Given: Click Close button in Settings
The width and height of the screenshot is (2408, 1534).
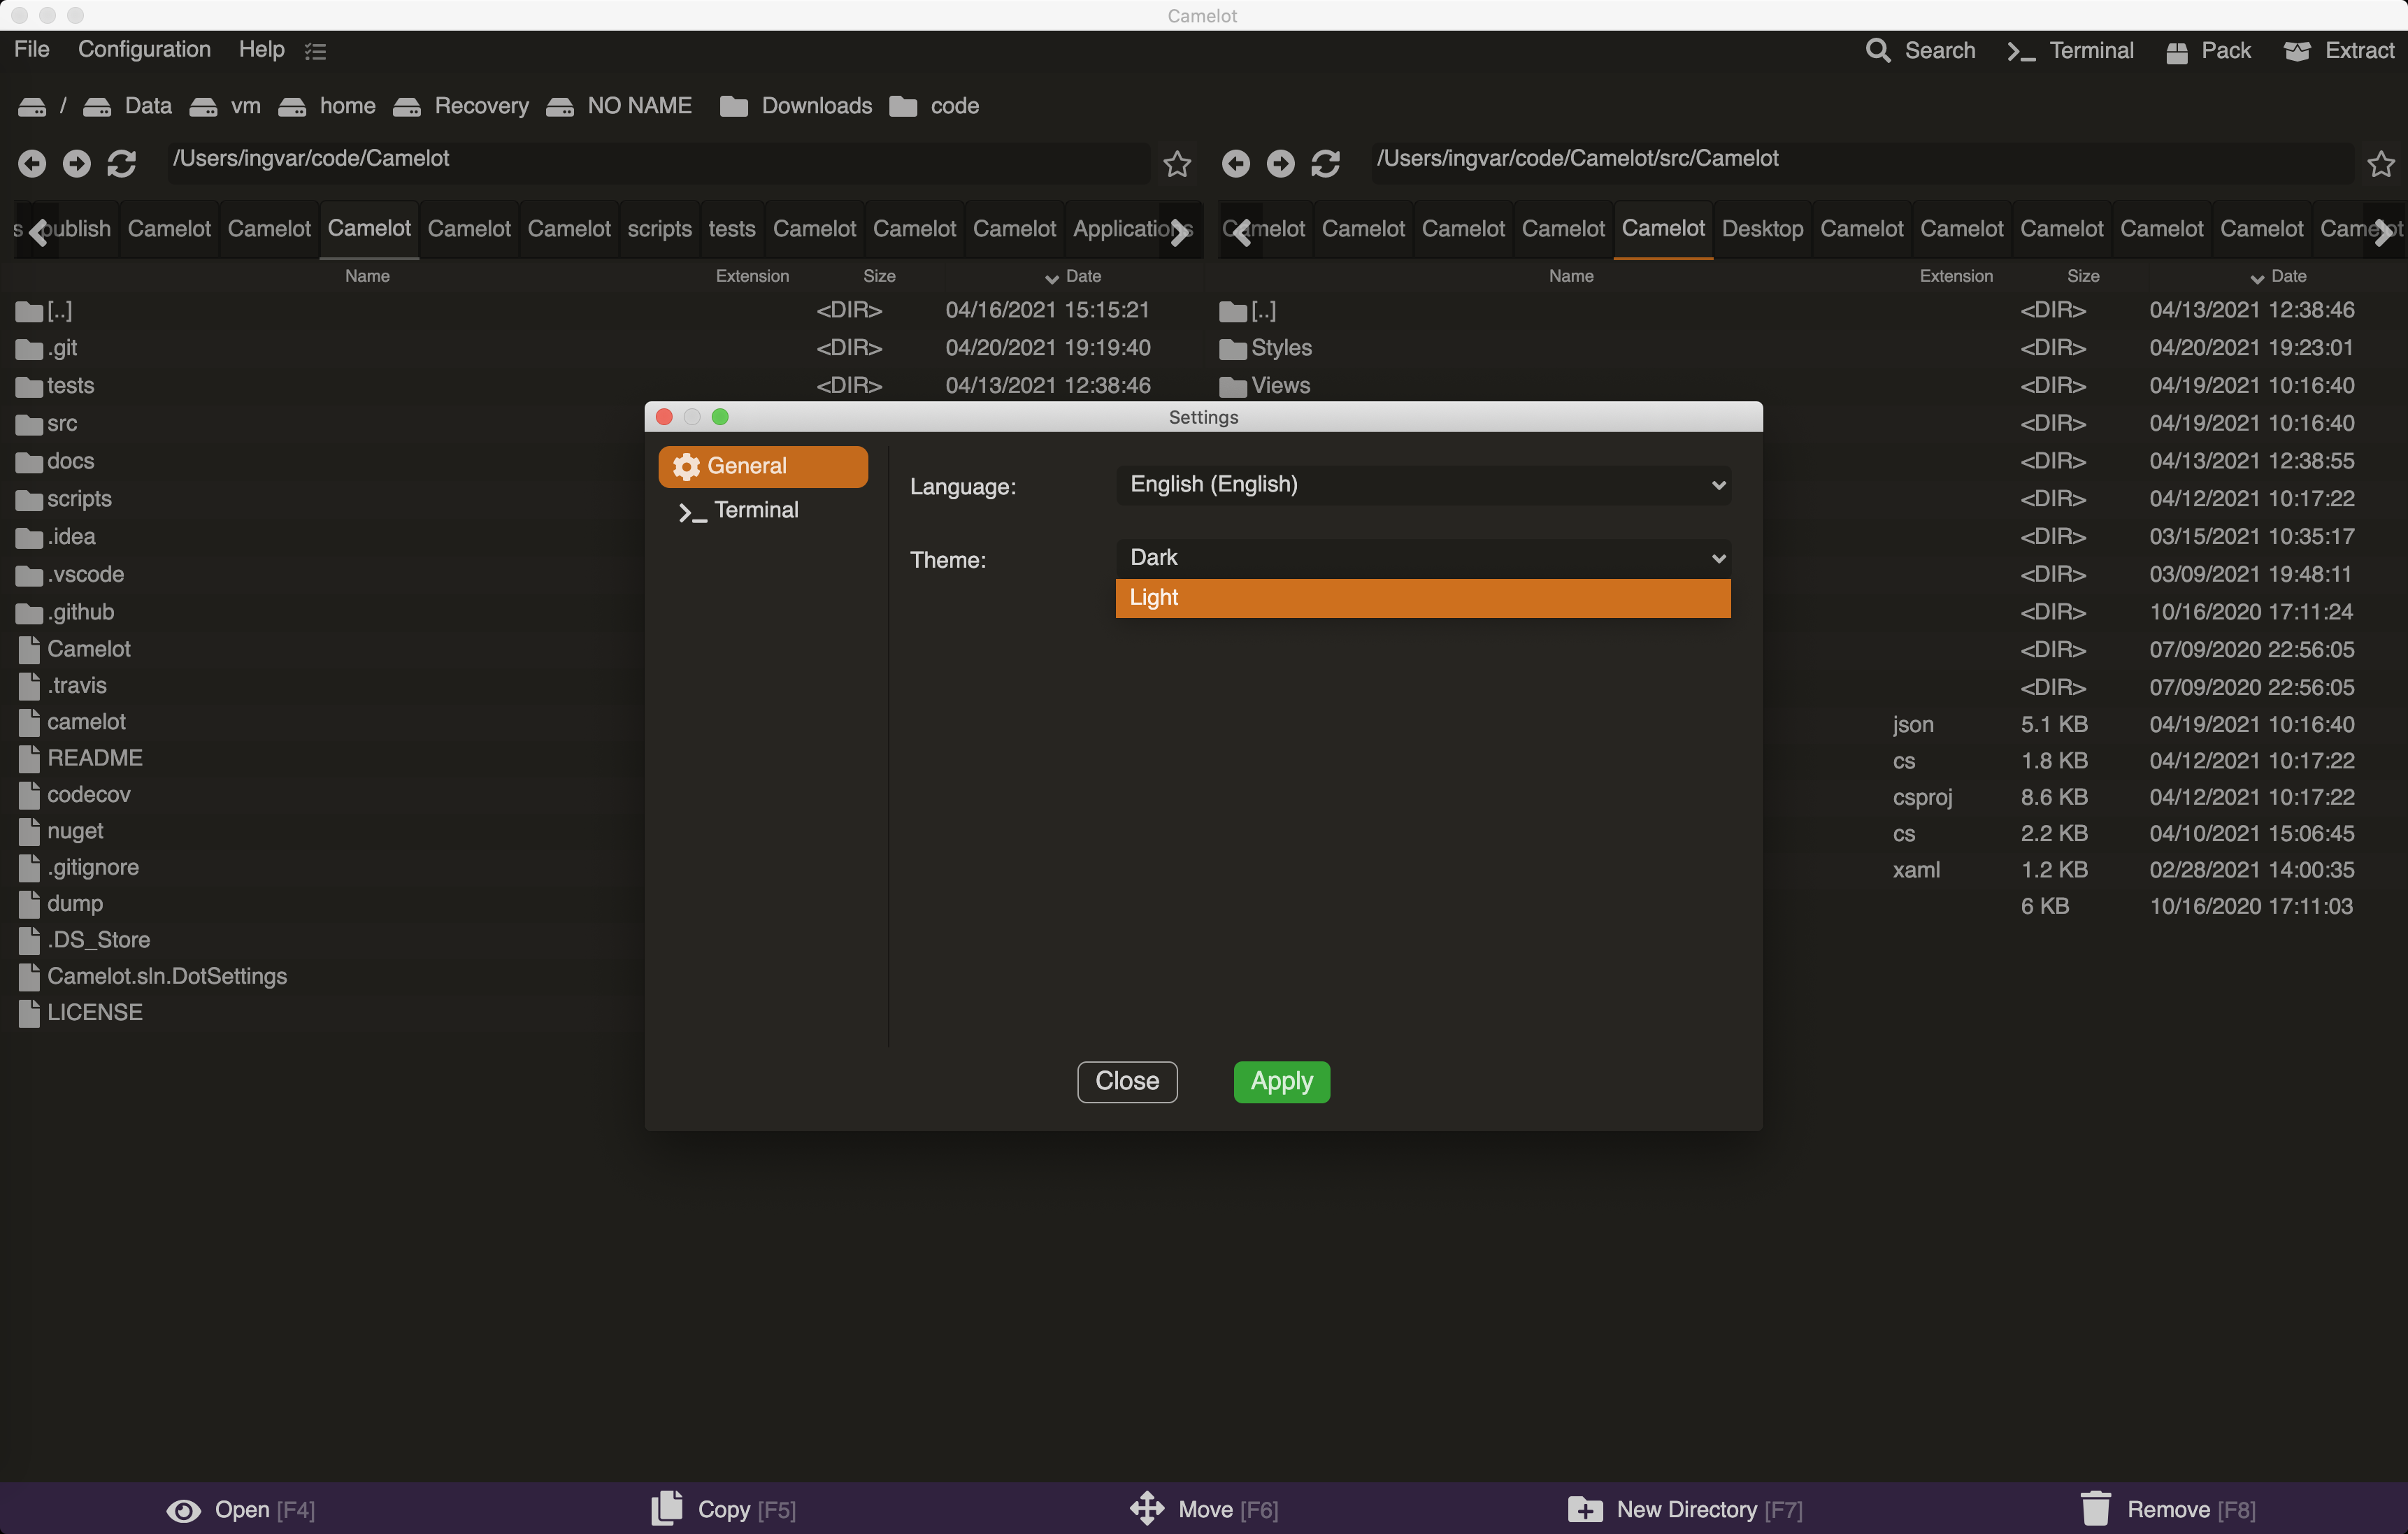Looking at the screenshot, I should [1125, 1081].
